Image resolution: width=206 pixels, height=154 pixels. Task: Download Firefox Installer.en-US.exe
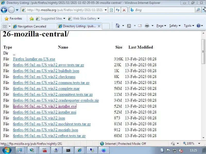[34, 59]
